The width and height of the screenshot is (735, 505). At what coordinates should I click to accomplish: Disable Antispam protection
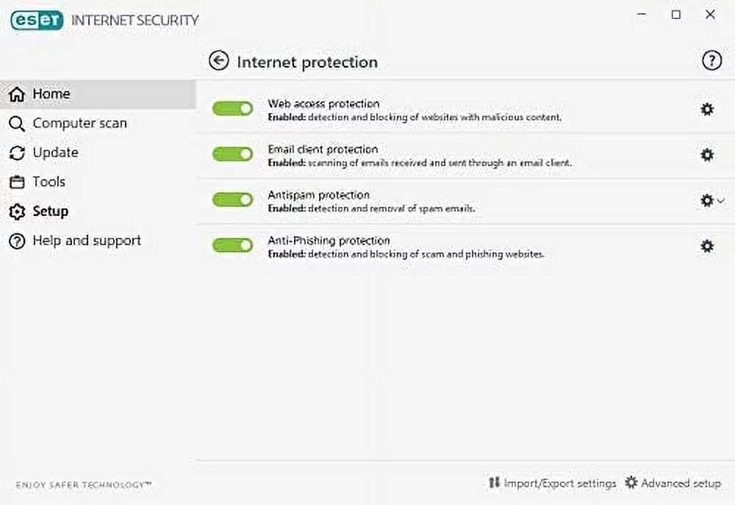click(x=232, y=200)
